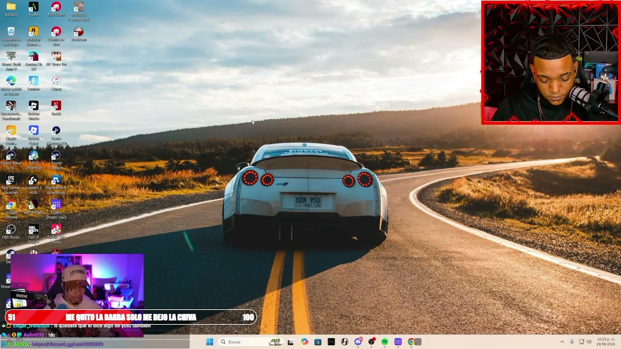Screen dimensions: 621x349
Task: Launch Copilot from the taskbar
Action: pos(304,342)
